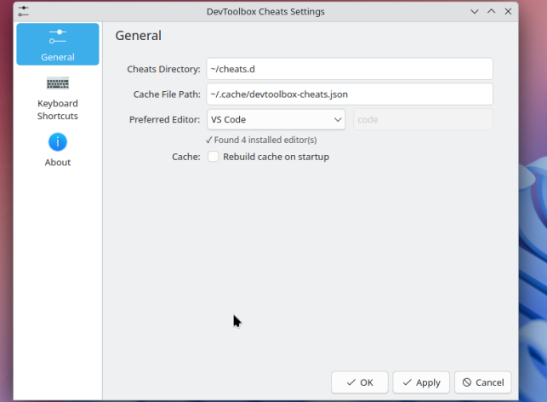This screenshot has height=402, width=547.
Task: Click the 'General' page heading
Action: [x=139, y=36]
